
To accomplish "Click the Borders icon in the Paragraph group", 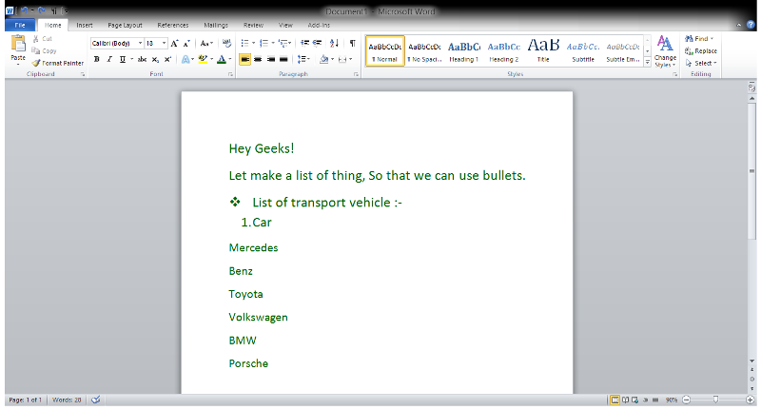I will tap(342, 59).
